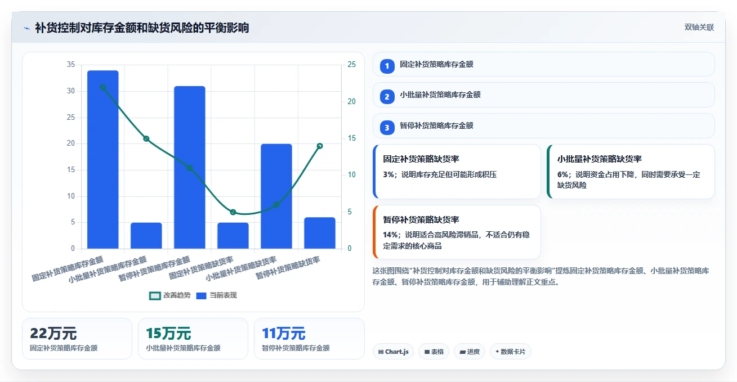737x382 pixels.
Task: Click the caption under the 22万元 value
Action: pos(64,348)
